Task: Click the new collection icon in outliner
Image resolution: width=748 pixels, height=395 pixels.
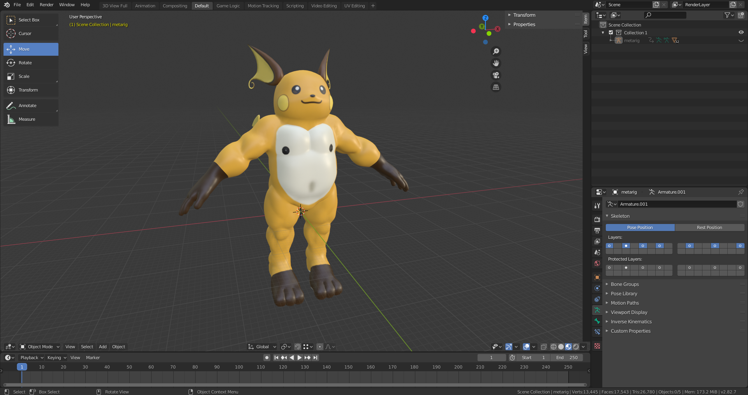Action: pos(741,15)
